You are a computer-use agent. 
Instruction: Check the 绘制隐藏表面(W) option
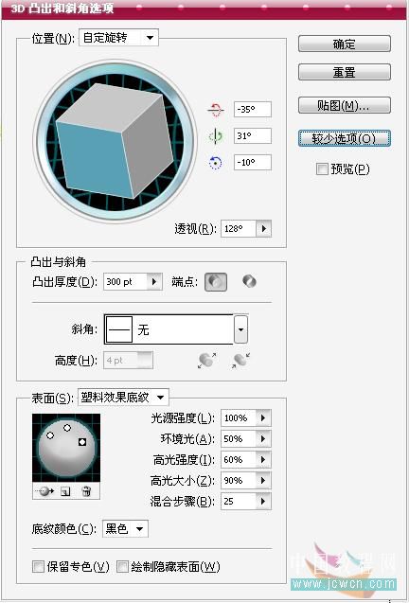[122, 566]
